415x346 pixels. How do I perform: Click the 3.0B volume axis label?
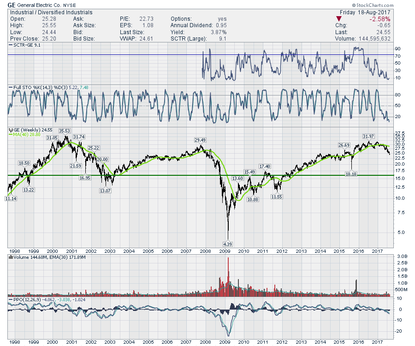402,256
